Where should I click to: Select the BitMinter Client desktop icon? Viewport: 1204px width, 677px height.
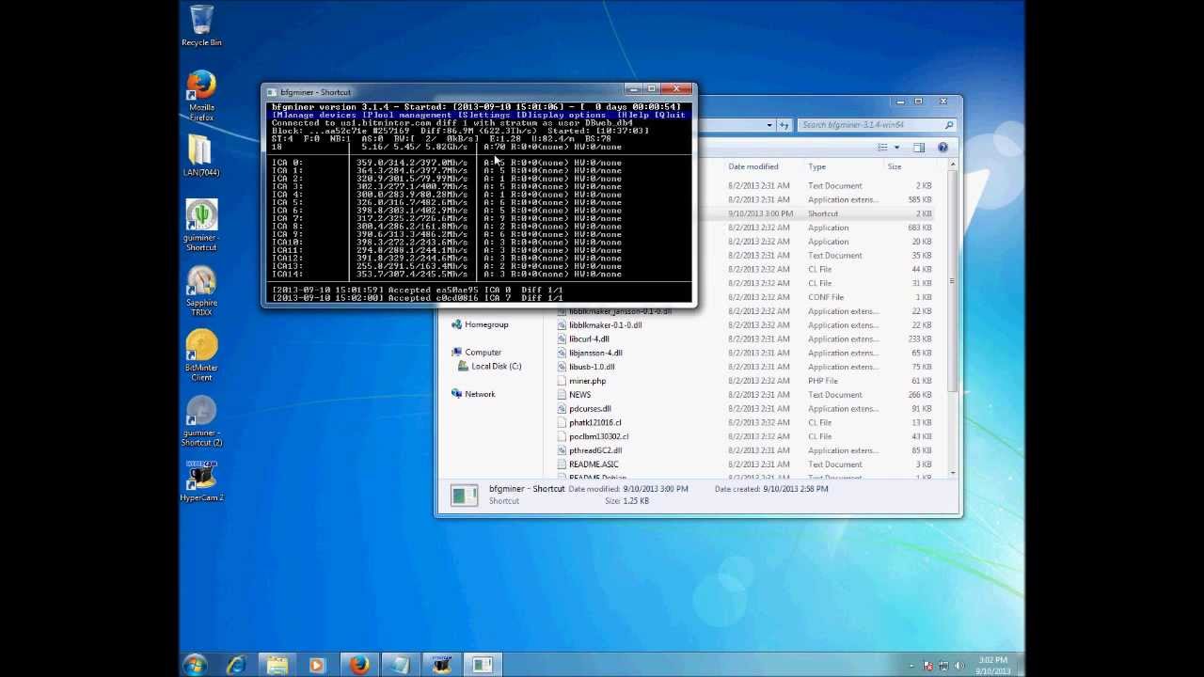click(x=201, y=356)
